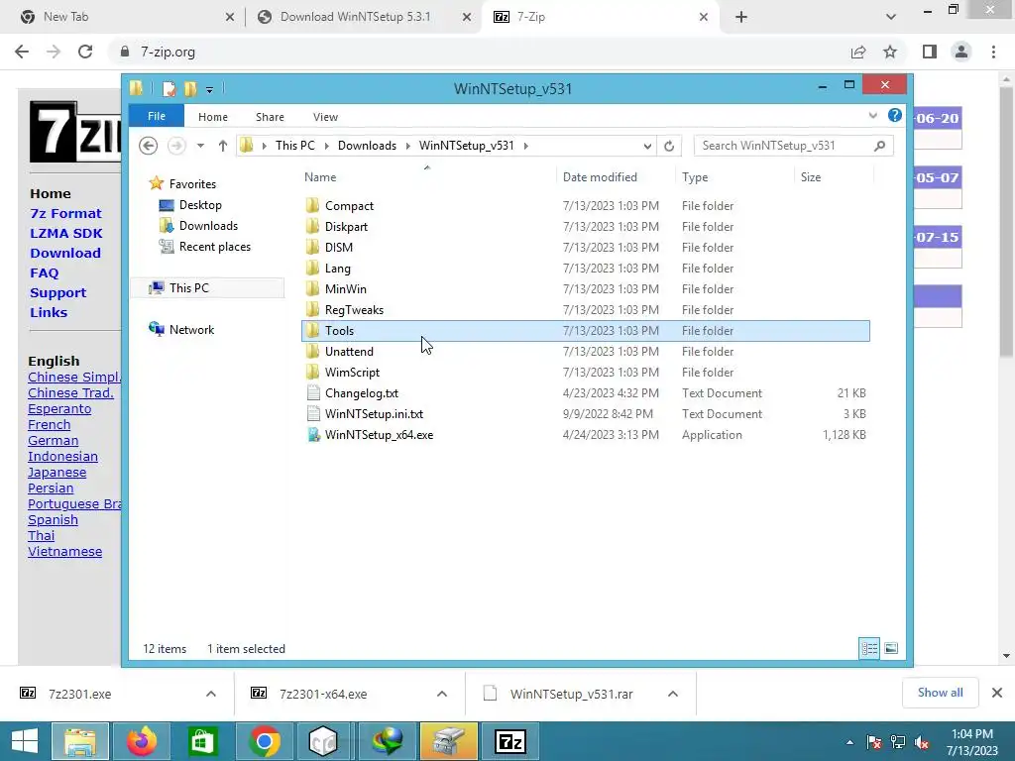
Task: Open the View ribbon tab
Action: coord(325,117)
